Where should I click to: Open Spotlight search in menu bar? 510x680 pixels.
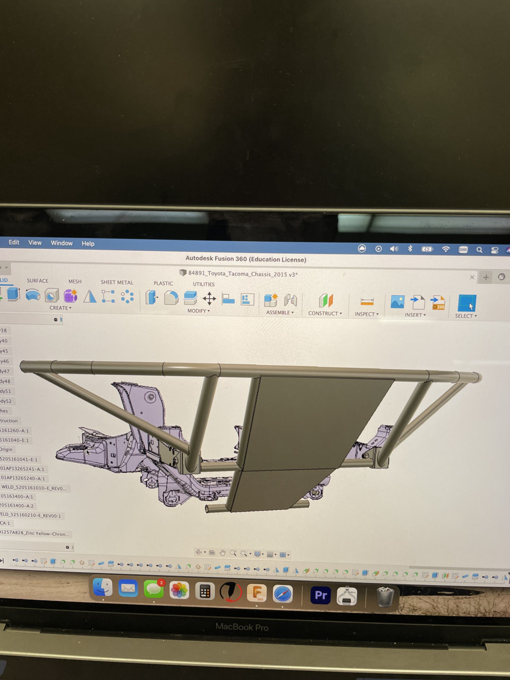479,250
